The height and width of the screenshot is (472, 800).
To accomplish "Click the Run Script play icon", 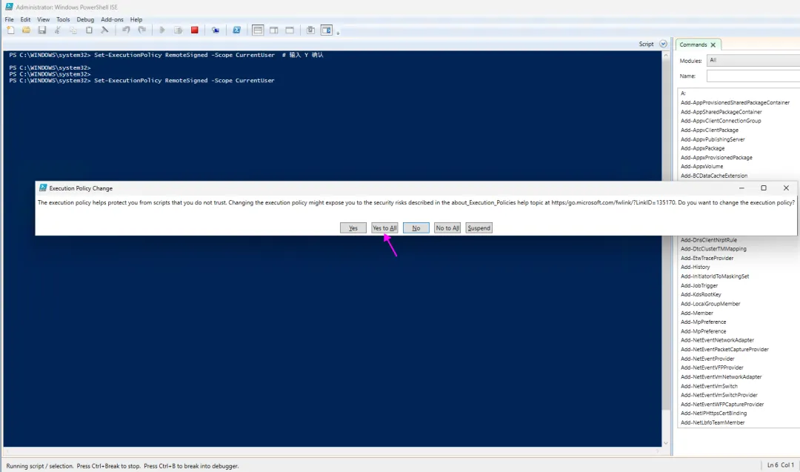I will coord(161,30).
